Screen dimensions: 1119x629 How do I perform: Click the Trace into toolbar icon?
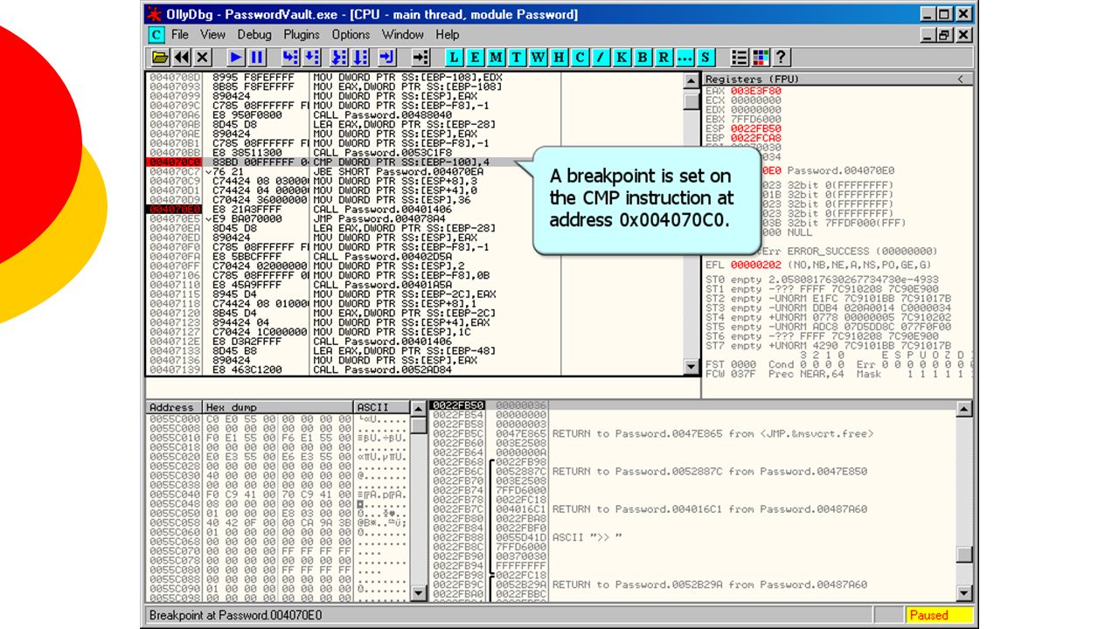pos(340,58)
